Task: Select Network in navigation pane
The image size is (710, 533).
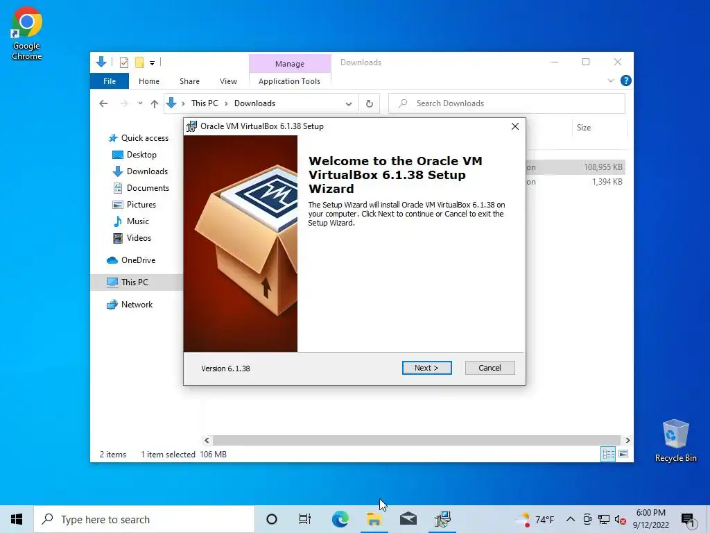Action: click(x=130, y=305)
